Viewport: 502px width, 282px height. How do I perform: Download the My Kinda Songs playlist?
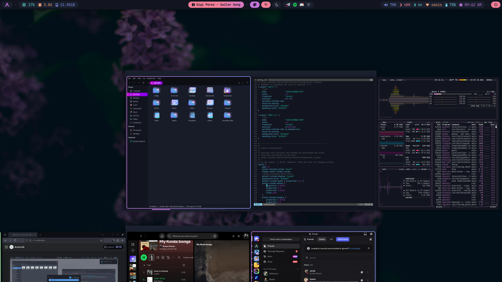click(163, 257)
